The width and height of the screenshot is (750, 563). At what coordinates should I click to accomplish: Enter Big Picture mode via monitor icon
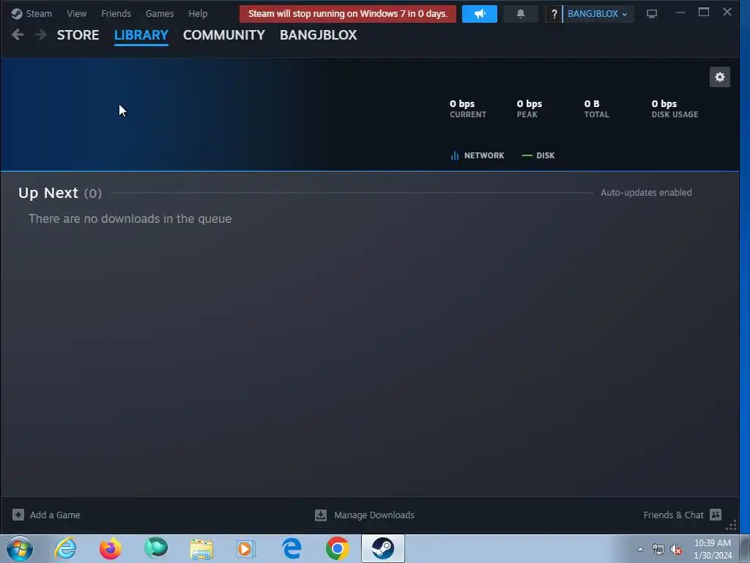651,14
